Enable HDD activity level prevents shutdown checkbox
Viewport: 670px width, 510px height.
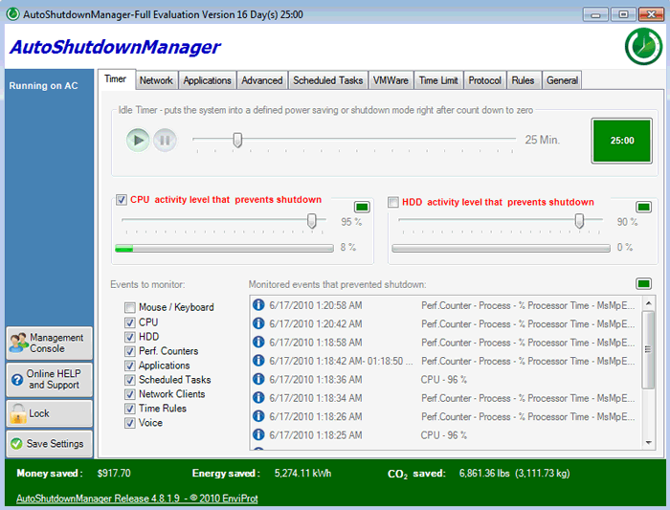393,202
